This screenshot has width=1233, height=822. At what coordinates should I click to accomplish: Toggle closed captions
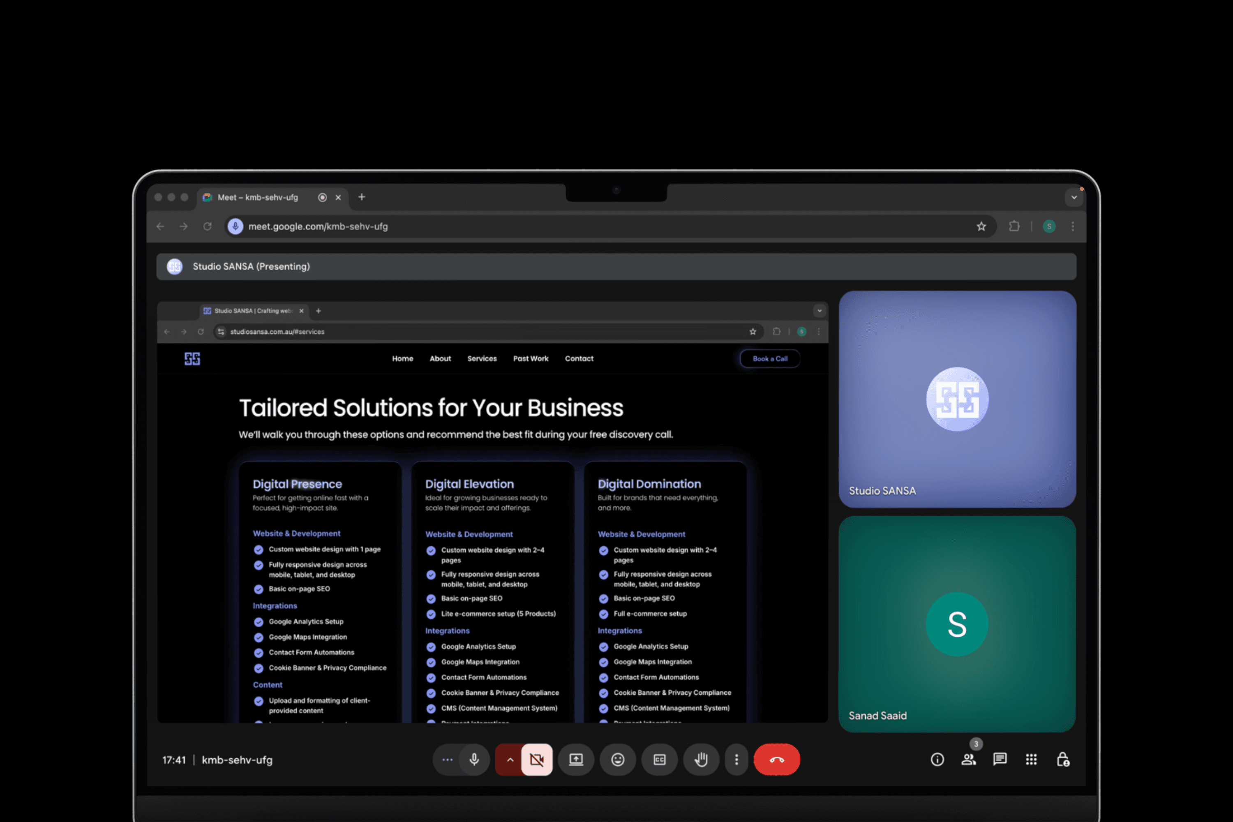[660, 760]
